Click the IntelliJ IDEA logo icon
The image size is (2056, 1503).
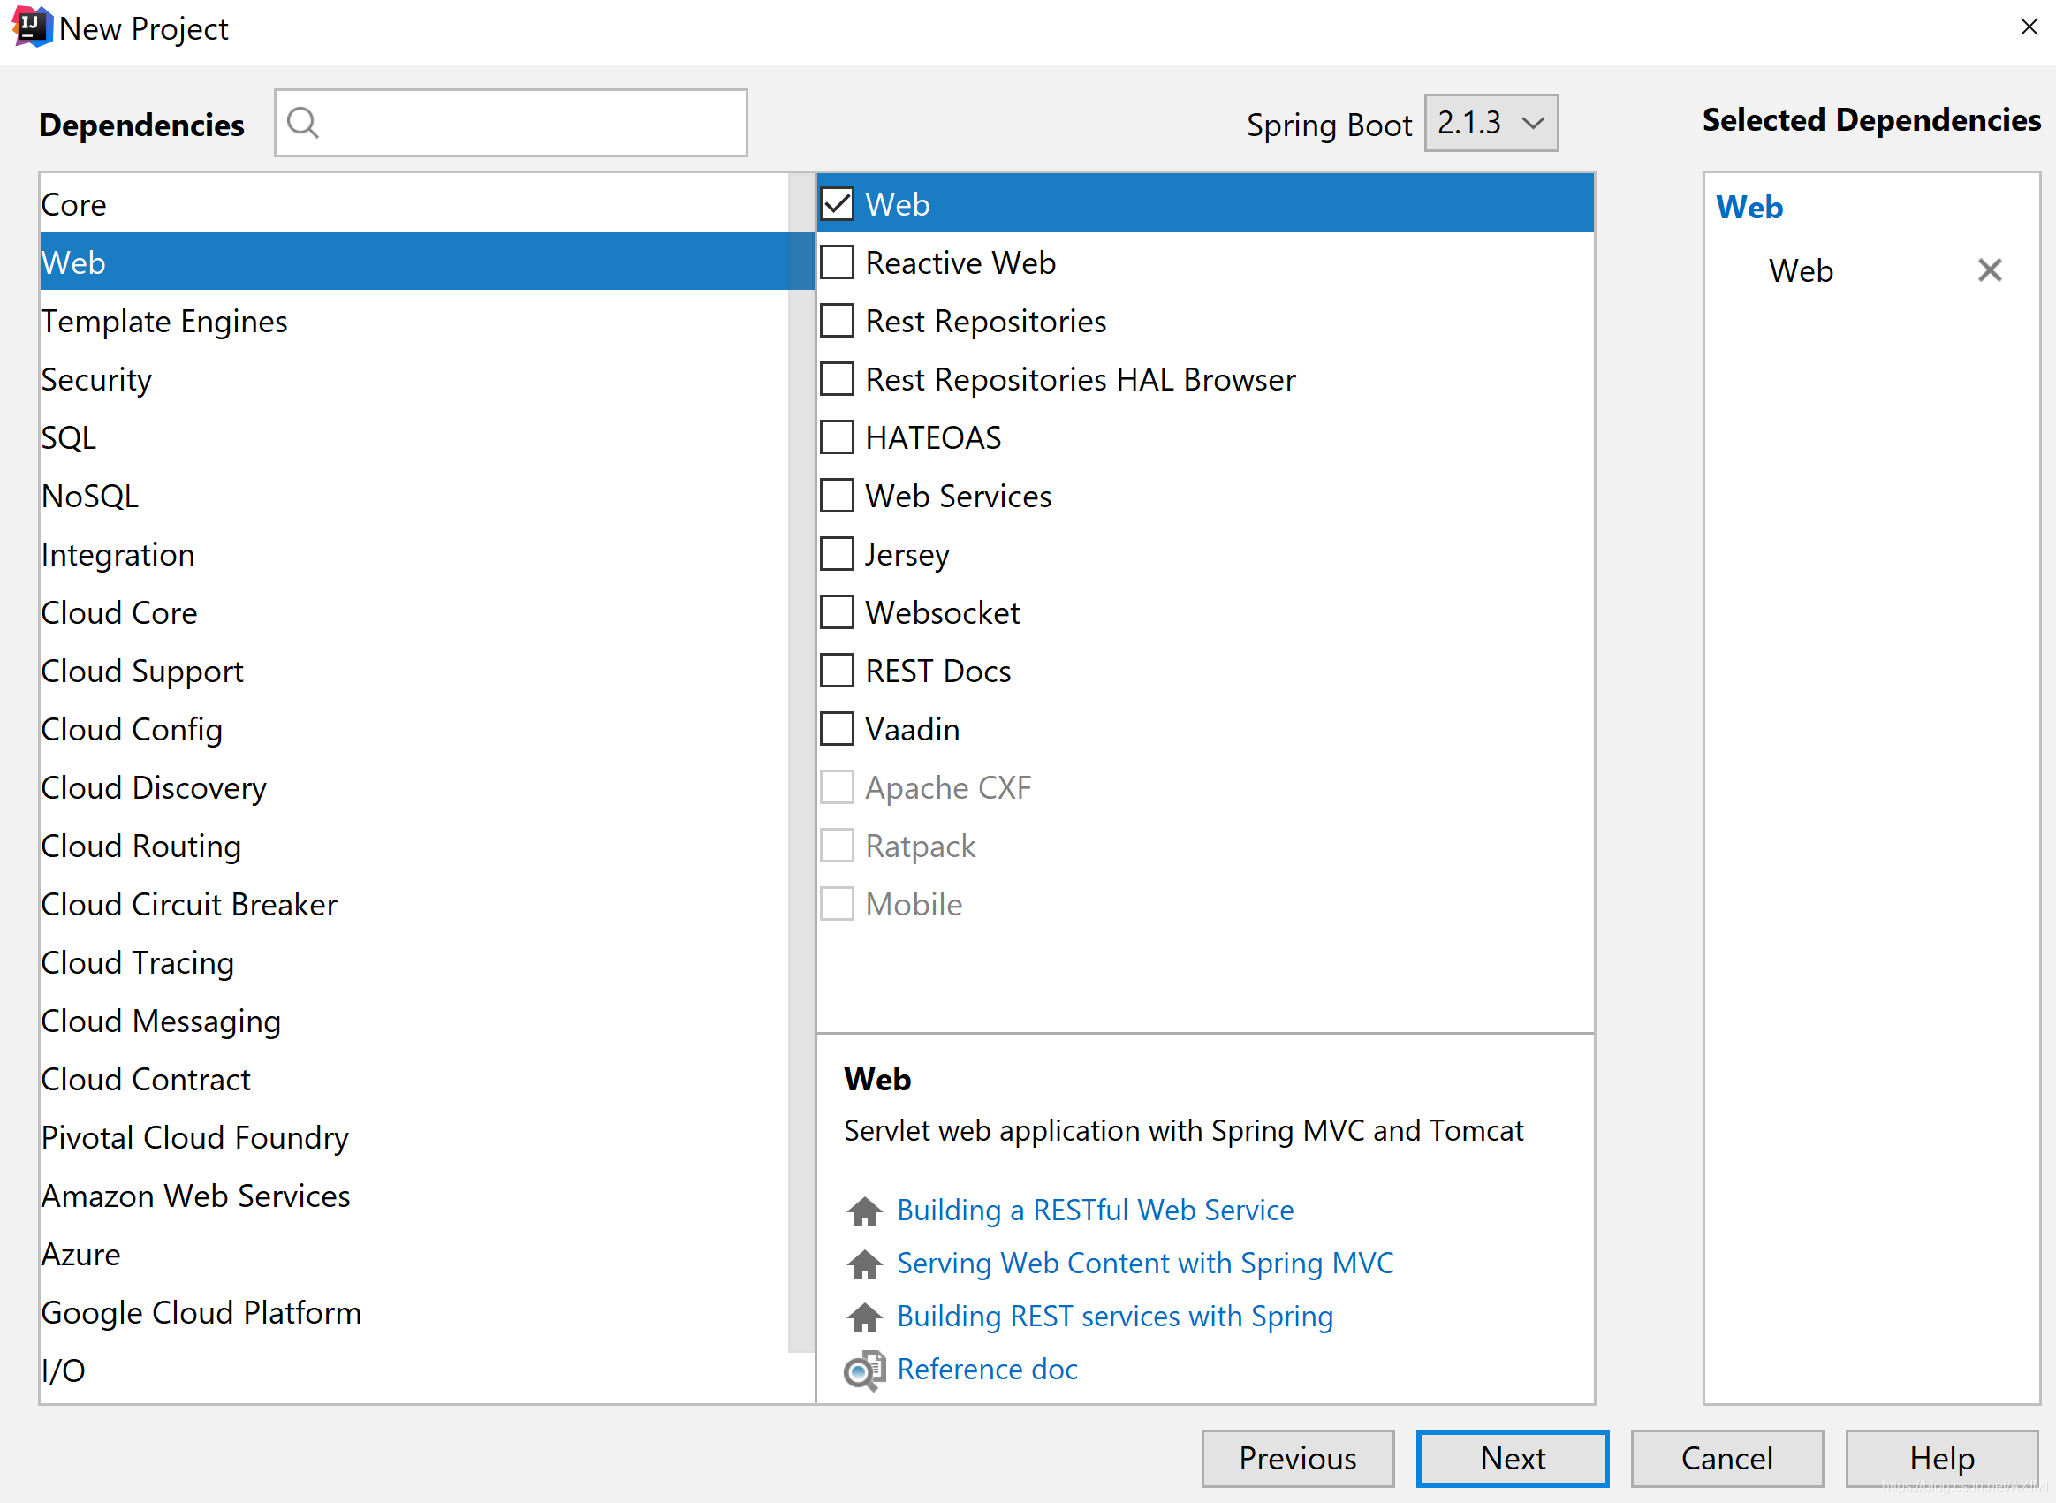click(31, 27)
